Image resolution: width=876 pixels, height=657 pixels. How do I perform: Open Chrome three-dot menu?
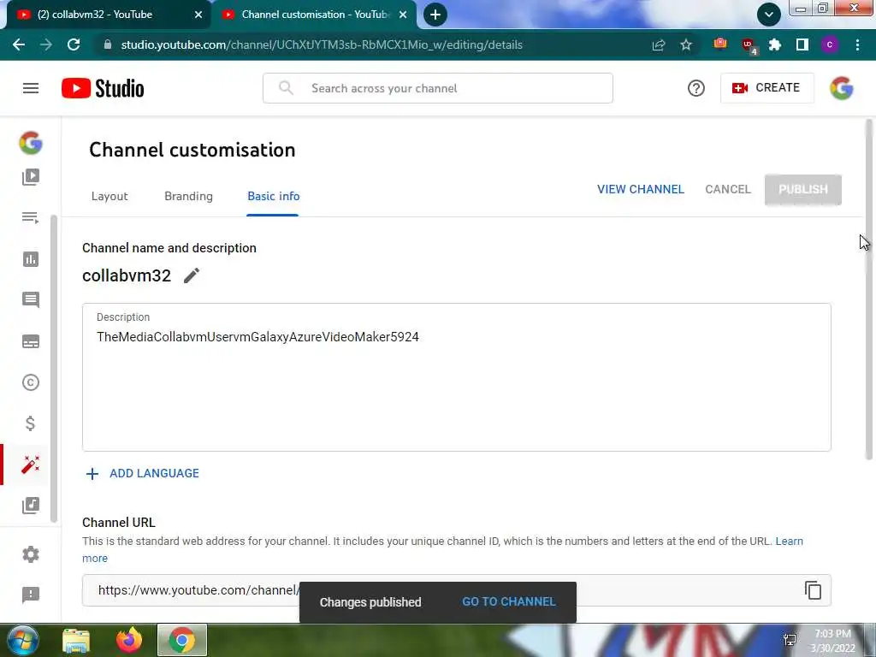[x=857, y=44]
